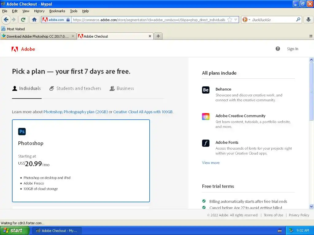Click the system tray network icon
The width and height of the screenshot is (314, 235).
coord(291,230)
